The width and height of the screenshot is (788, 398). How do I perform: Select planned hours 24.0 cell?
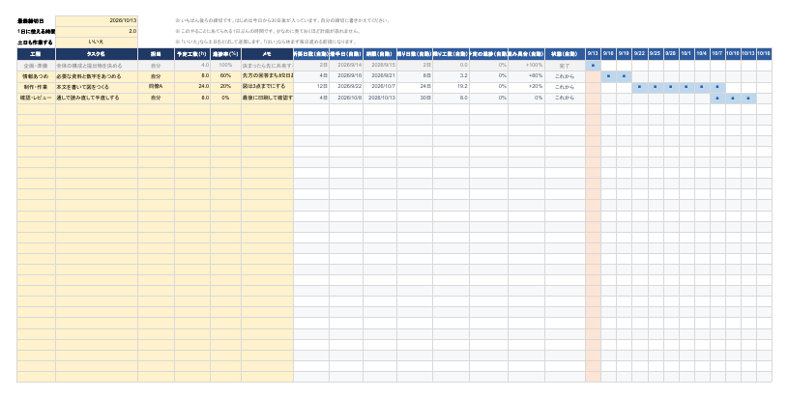(x=192, y=87)
